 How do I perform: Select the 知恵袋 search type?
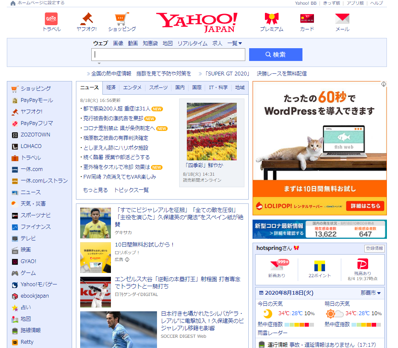pos(150,43)
